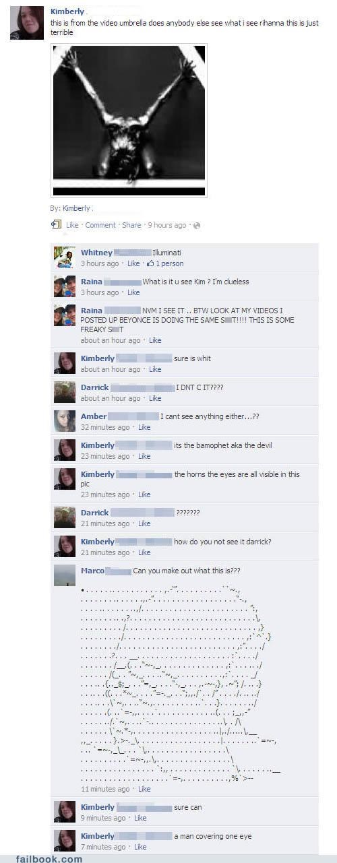Open the Umbrella video still thumbnail
This screenshot has width=337, height=863.
pos(129,121)
